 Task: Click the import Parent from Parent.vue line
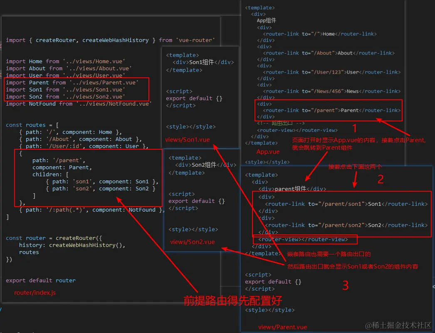coord(72,83)
